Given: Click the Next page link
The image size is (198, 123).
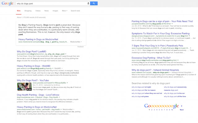Looking at the screenshot, I should tap(182, 110).
